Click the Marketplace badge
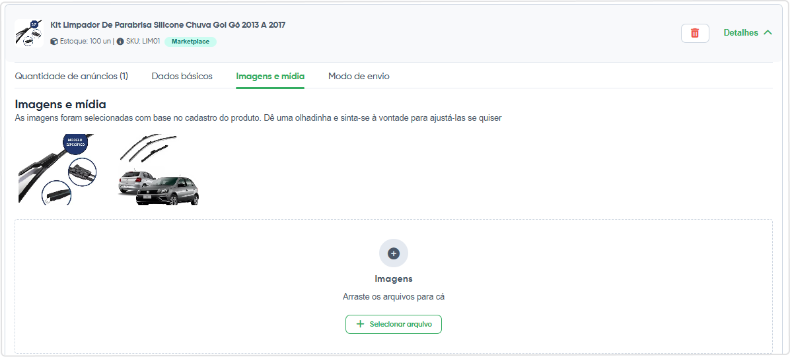Screen dimensions: 790x357 pyautogui.click(x=190, y=42)
